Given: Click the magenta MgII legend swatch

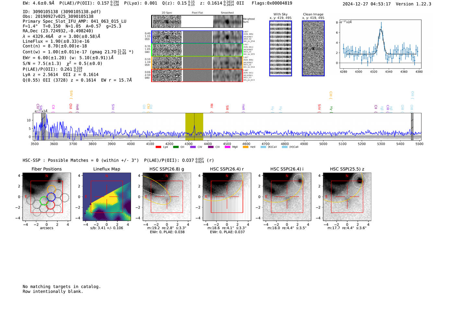Looking at the screenshot, I should click(x=228, y=147).
